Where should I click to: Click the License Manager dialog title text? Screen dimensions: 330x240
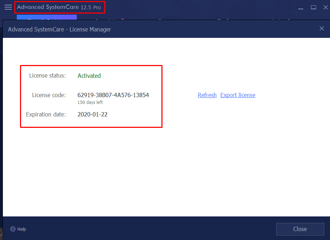(59, 30)
